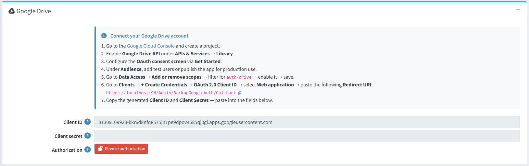This screenshot has width=529, height=166.
Task: Collapse the Google Drive panel with minus icon
Action: [518, 9]
